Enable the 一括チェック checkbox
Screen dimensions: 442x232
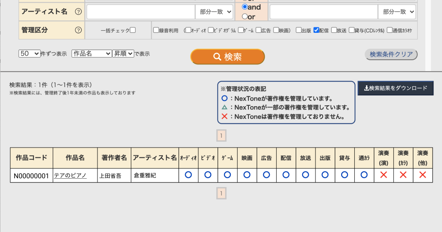click(133, 30)
